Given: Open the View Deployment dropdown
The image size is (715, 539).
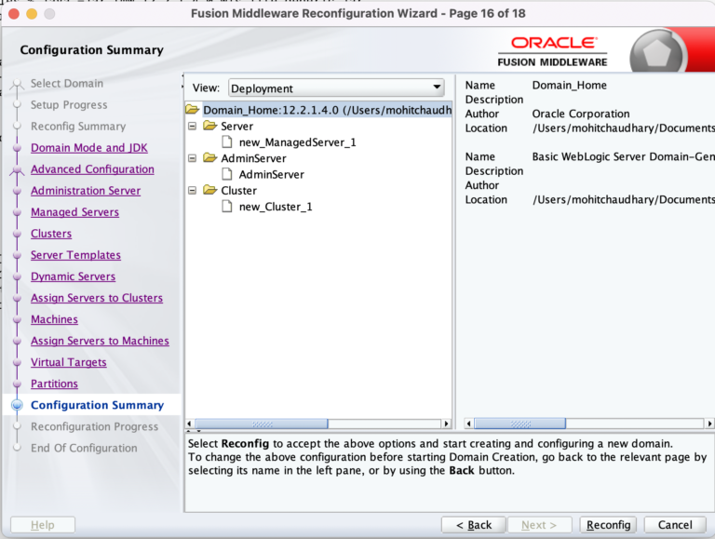Looking at the screenshot, I should click(x=336, y=88).
